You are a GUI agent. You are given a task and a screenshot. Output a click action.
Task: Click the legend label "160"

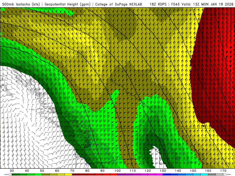(x=208, y=171)
